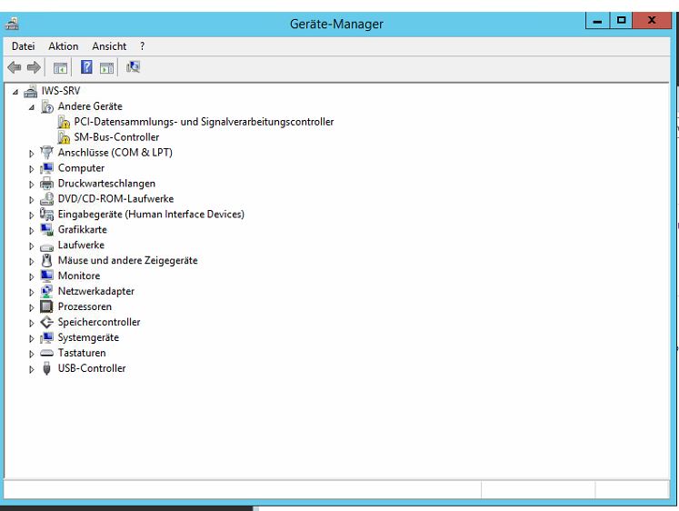The height and width of the screenshot is (511, 679).
Task: Select the SM-Bus-Controller warning device icon
Action: (x=64, y=137)
